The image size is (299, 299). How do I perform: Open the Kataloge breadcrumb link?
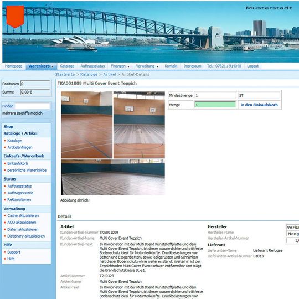89,74
